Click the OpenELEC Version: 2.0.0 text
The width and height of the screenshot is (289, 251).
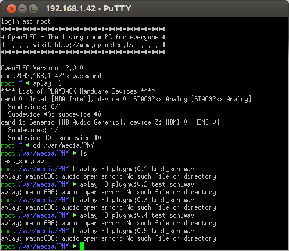[x=42, y=68]
